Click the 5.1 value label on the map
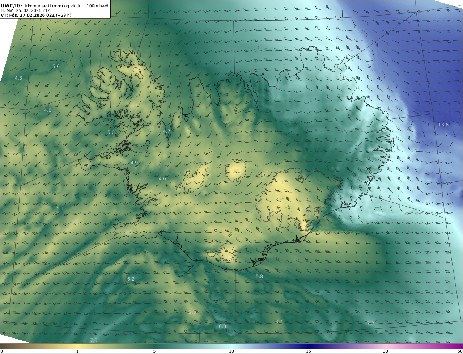 [x=60, y=208]
